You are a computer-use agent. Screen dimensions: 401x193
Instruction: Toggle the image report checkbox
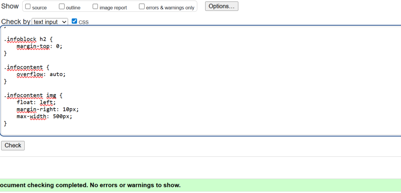(95, 7)
